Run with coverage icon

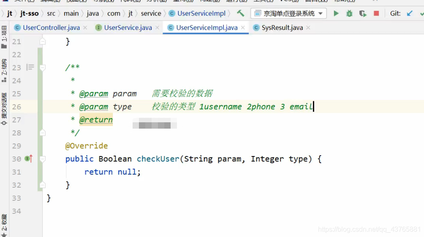tap(363, 13)
